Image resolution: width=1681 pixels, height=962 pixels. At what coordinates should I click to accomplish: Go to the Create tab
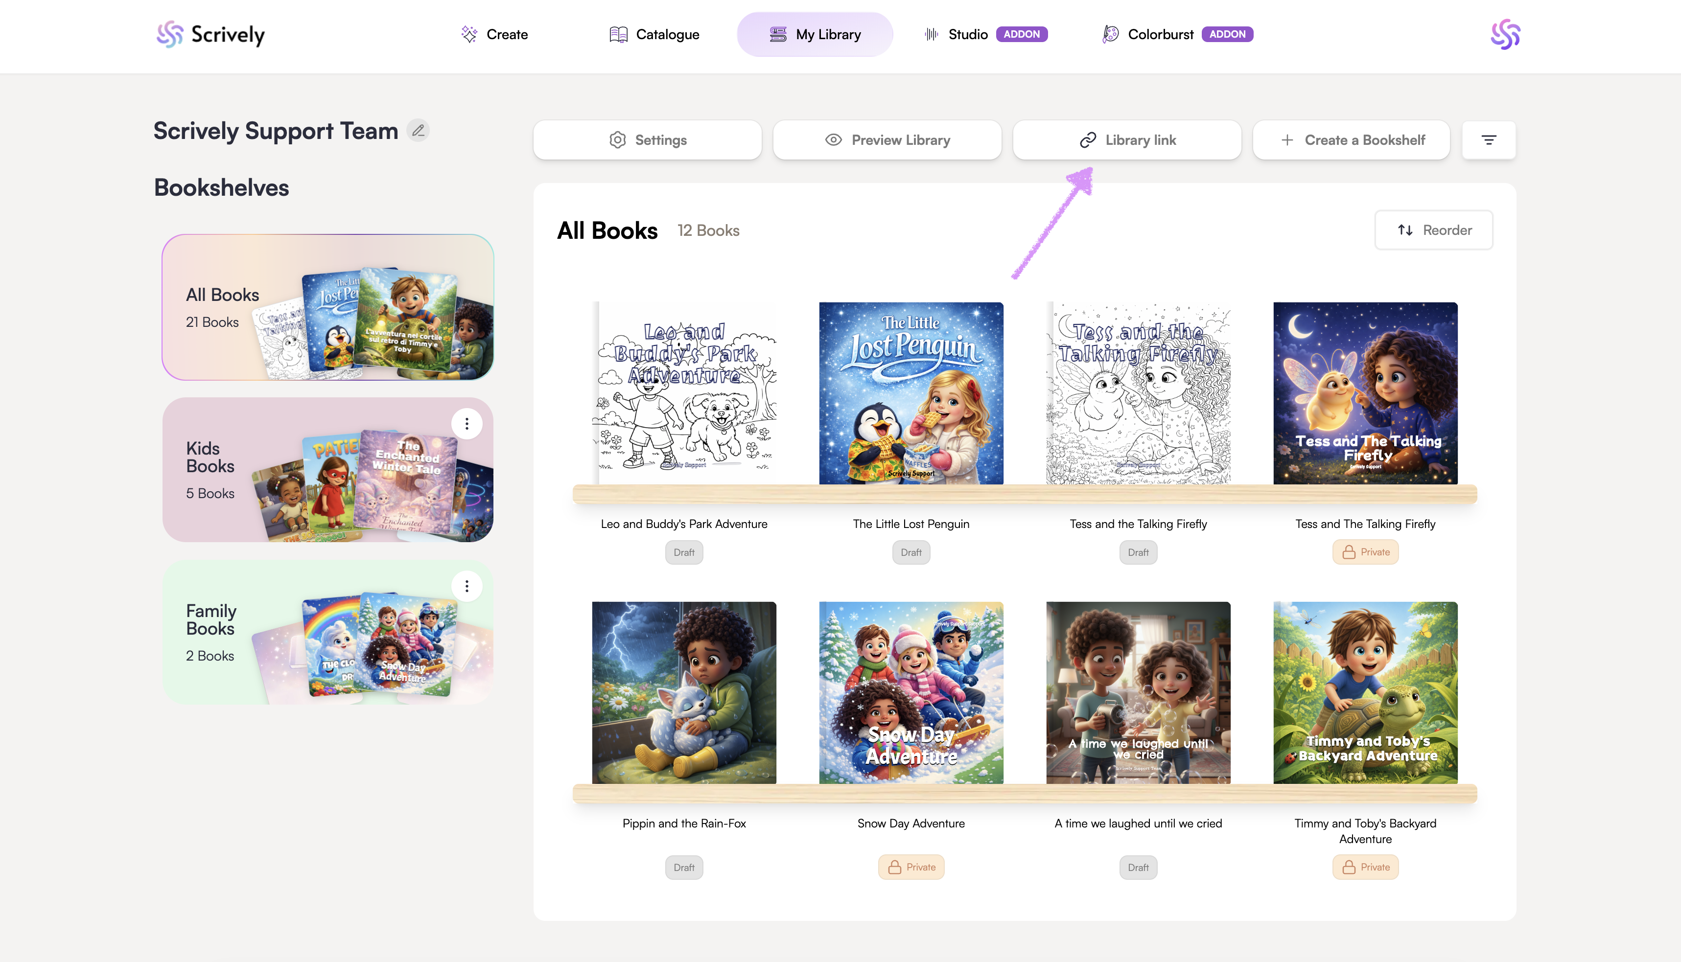(x=494, y=34)
